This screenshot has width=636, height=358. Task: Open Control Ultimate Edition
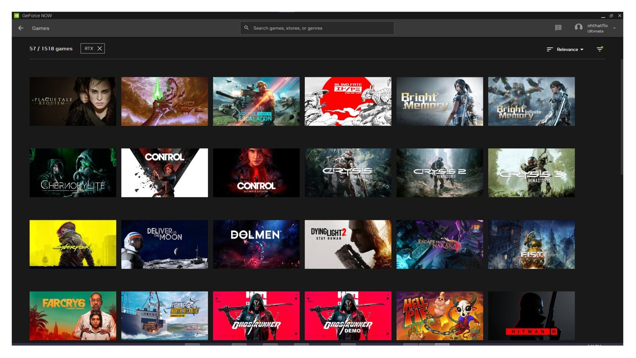[256, 173]
